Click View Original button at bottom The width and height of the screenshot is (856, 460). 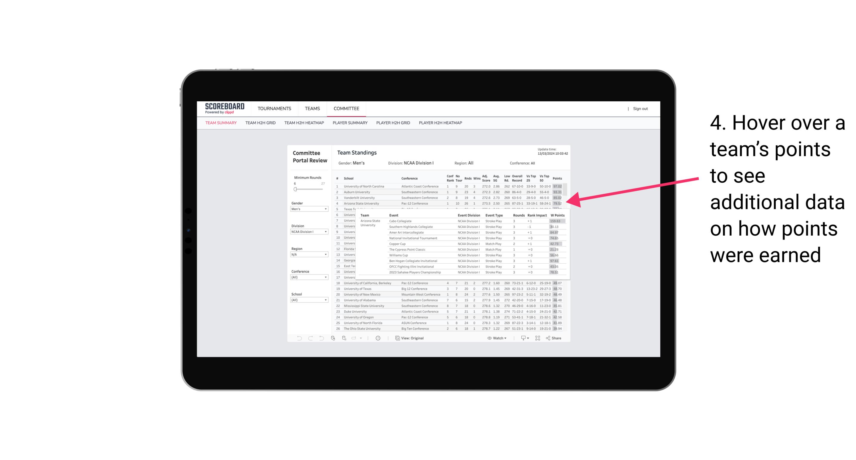coord(412,338)
